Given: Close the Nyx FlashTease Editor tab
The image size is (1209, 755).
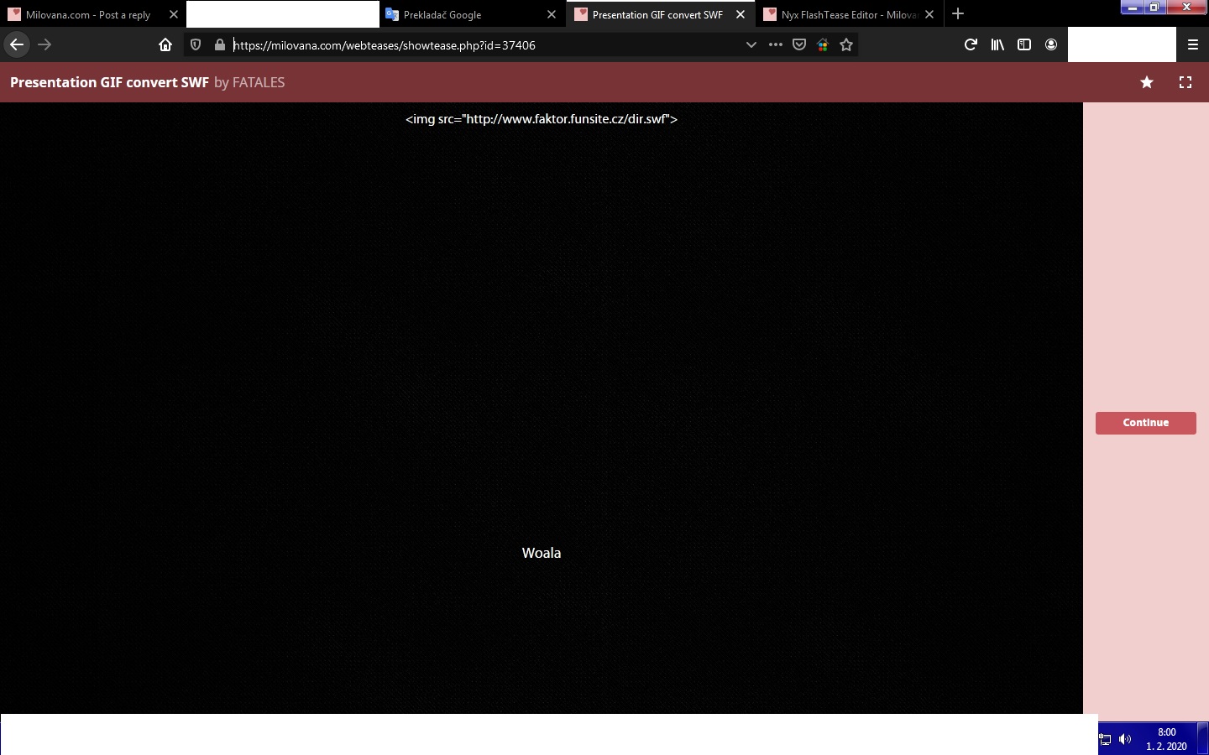Looking at the screenshot, I should pos(929,14).
